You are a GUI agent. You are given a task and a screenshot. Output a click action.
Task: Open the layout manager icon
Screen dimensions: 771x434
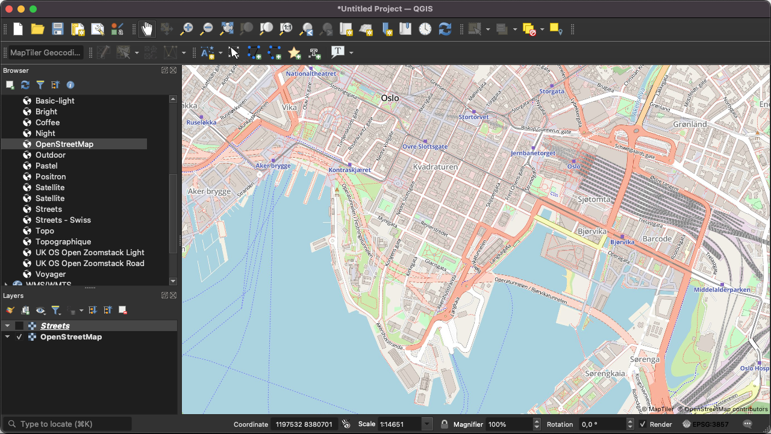[x=97, y=29]
